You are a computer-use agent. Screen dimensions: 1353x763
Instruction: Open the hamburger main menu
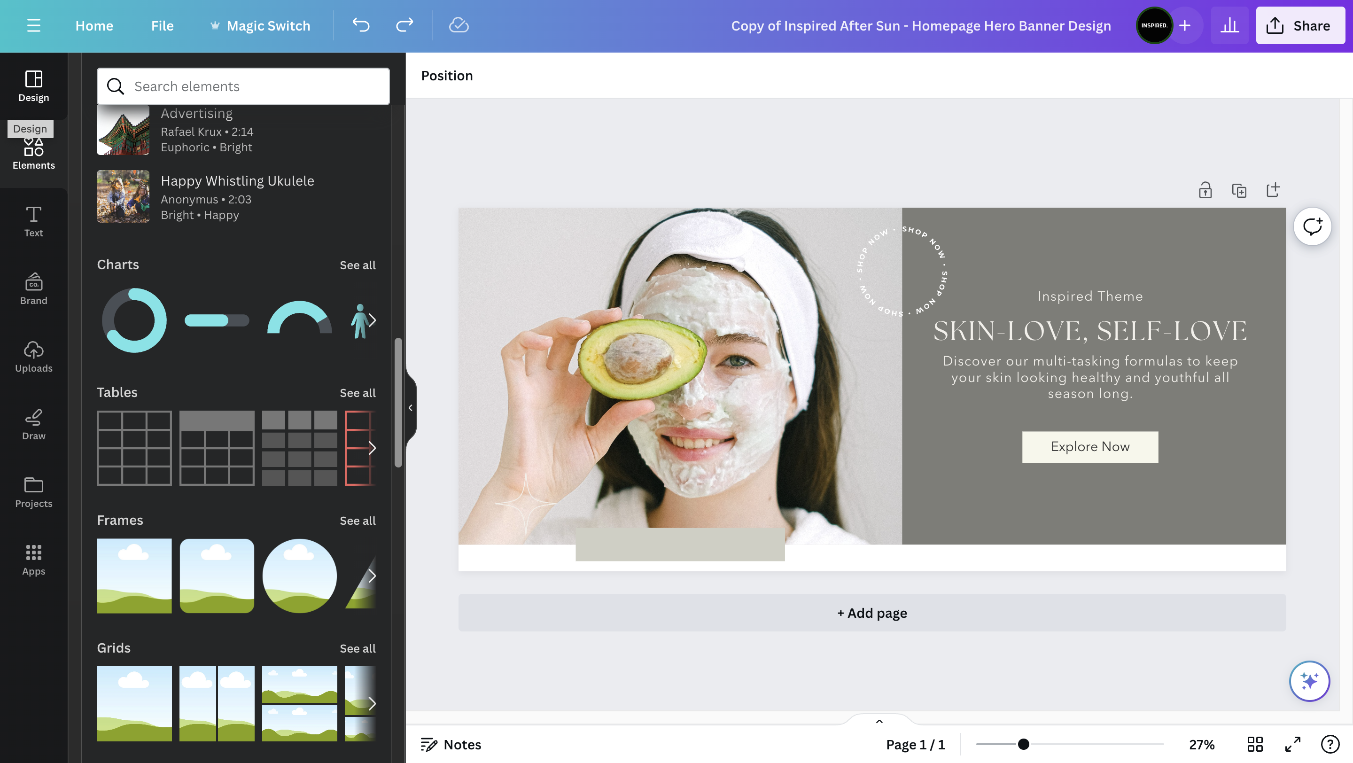(x=34, y=25)
